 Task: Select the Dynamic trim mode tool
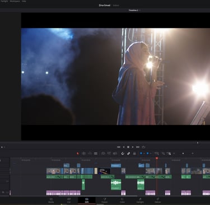click(90, 153)
